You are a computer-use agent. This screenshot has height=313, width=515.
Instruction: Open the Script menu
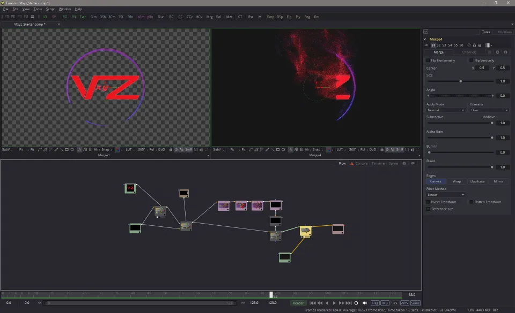click(50, 9)
